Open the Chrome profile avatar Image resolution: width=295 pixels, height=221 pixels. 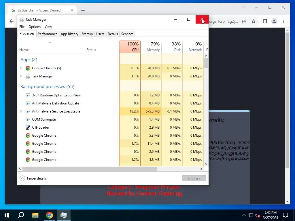(274, 21)
